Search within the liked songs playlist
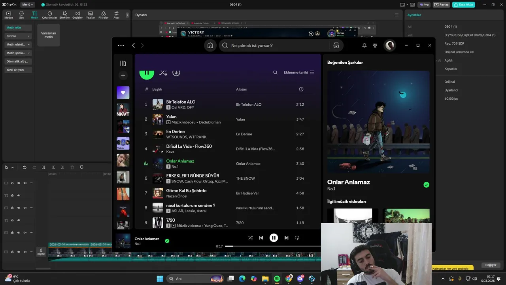This screenshot has width=506, height=285. click(275, 72)
